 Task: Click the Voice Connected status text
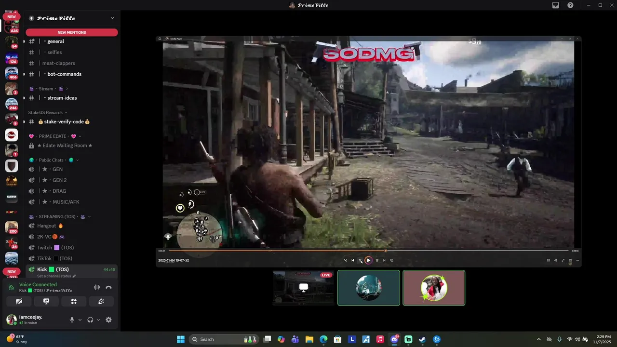click(38, 285)
